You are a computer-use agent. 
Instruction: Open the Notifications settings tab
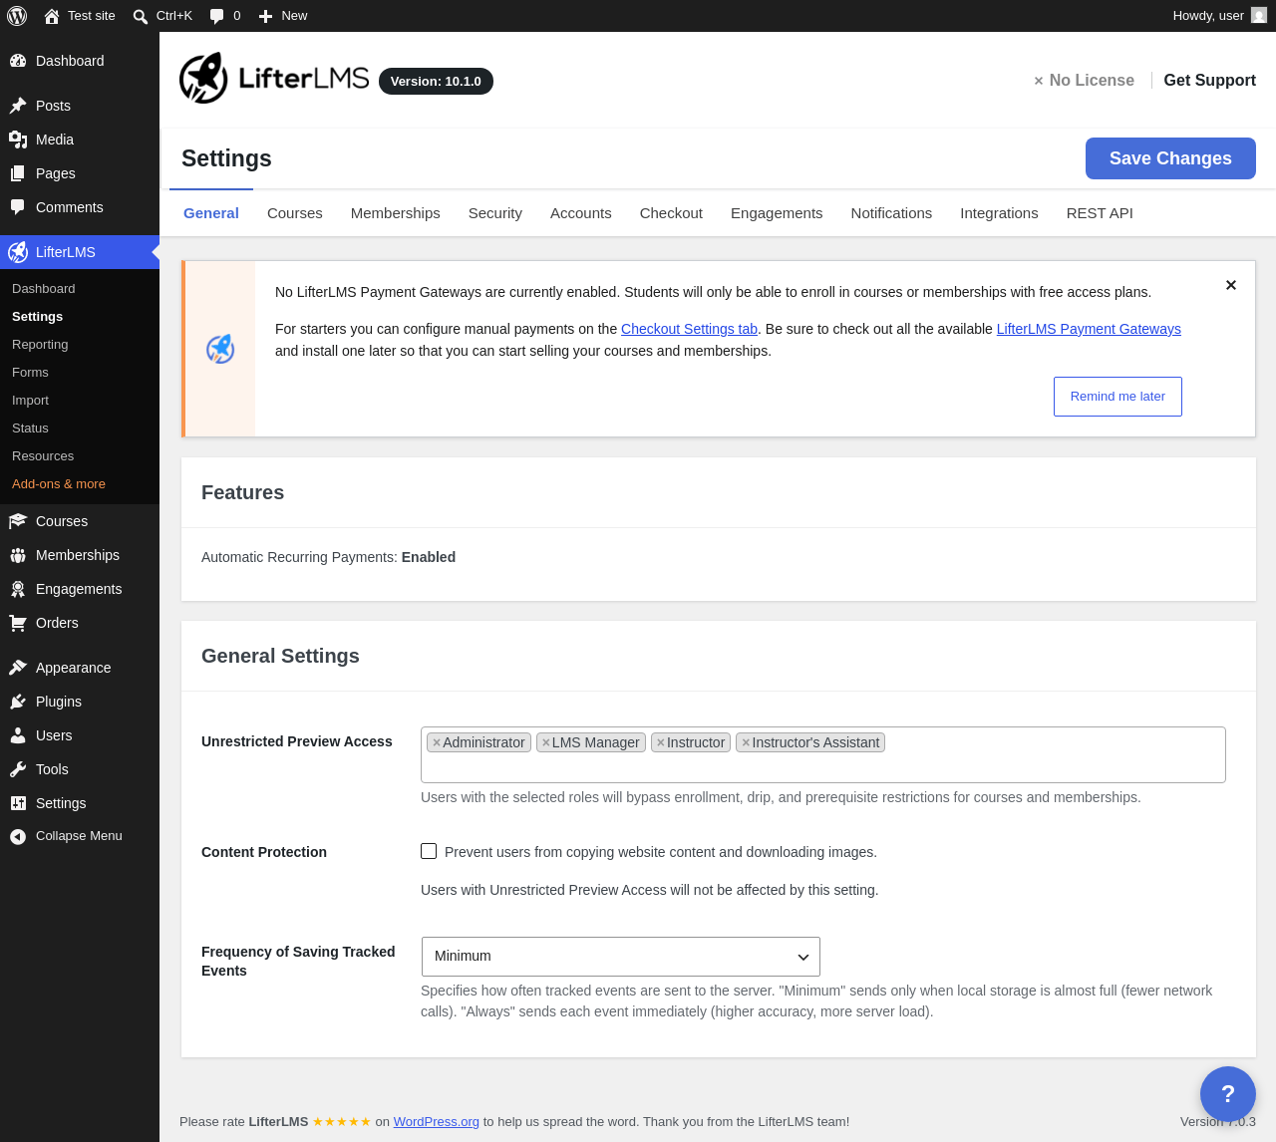pyautogui.click(x=891, y=213)
